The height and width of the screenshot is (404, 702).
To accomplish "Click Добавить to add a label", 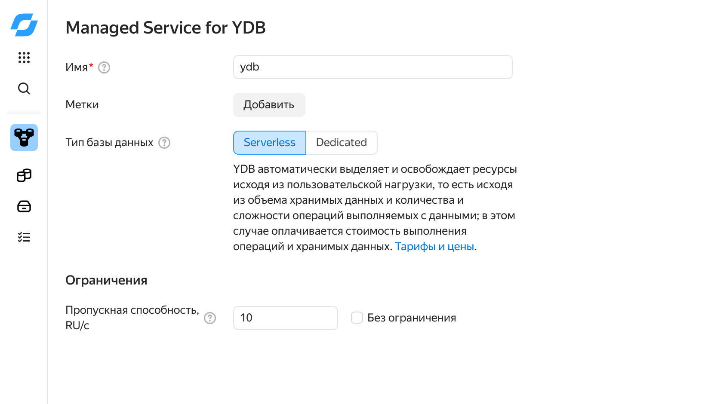I will point(269,104).
